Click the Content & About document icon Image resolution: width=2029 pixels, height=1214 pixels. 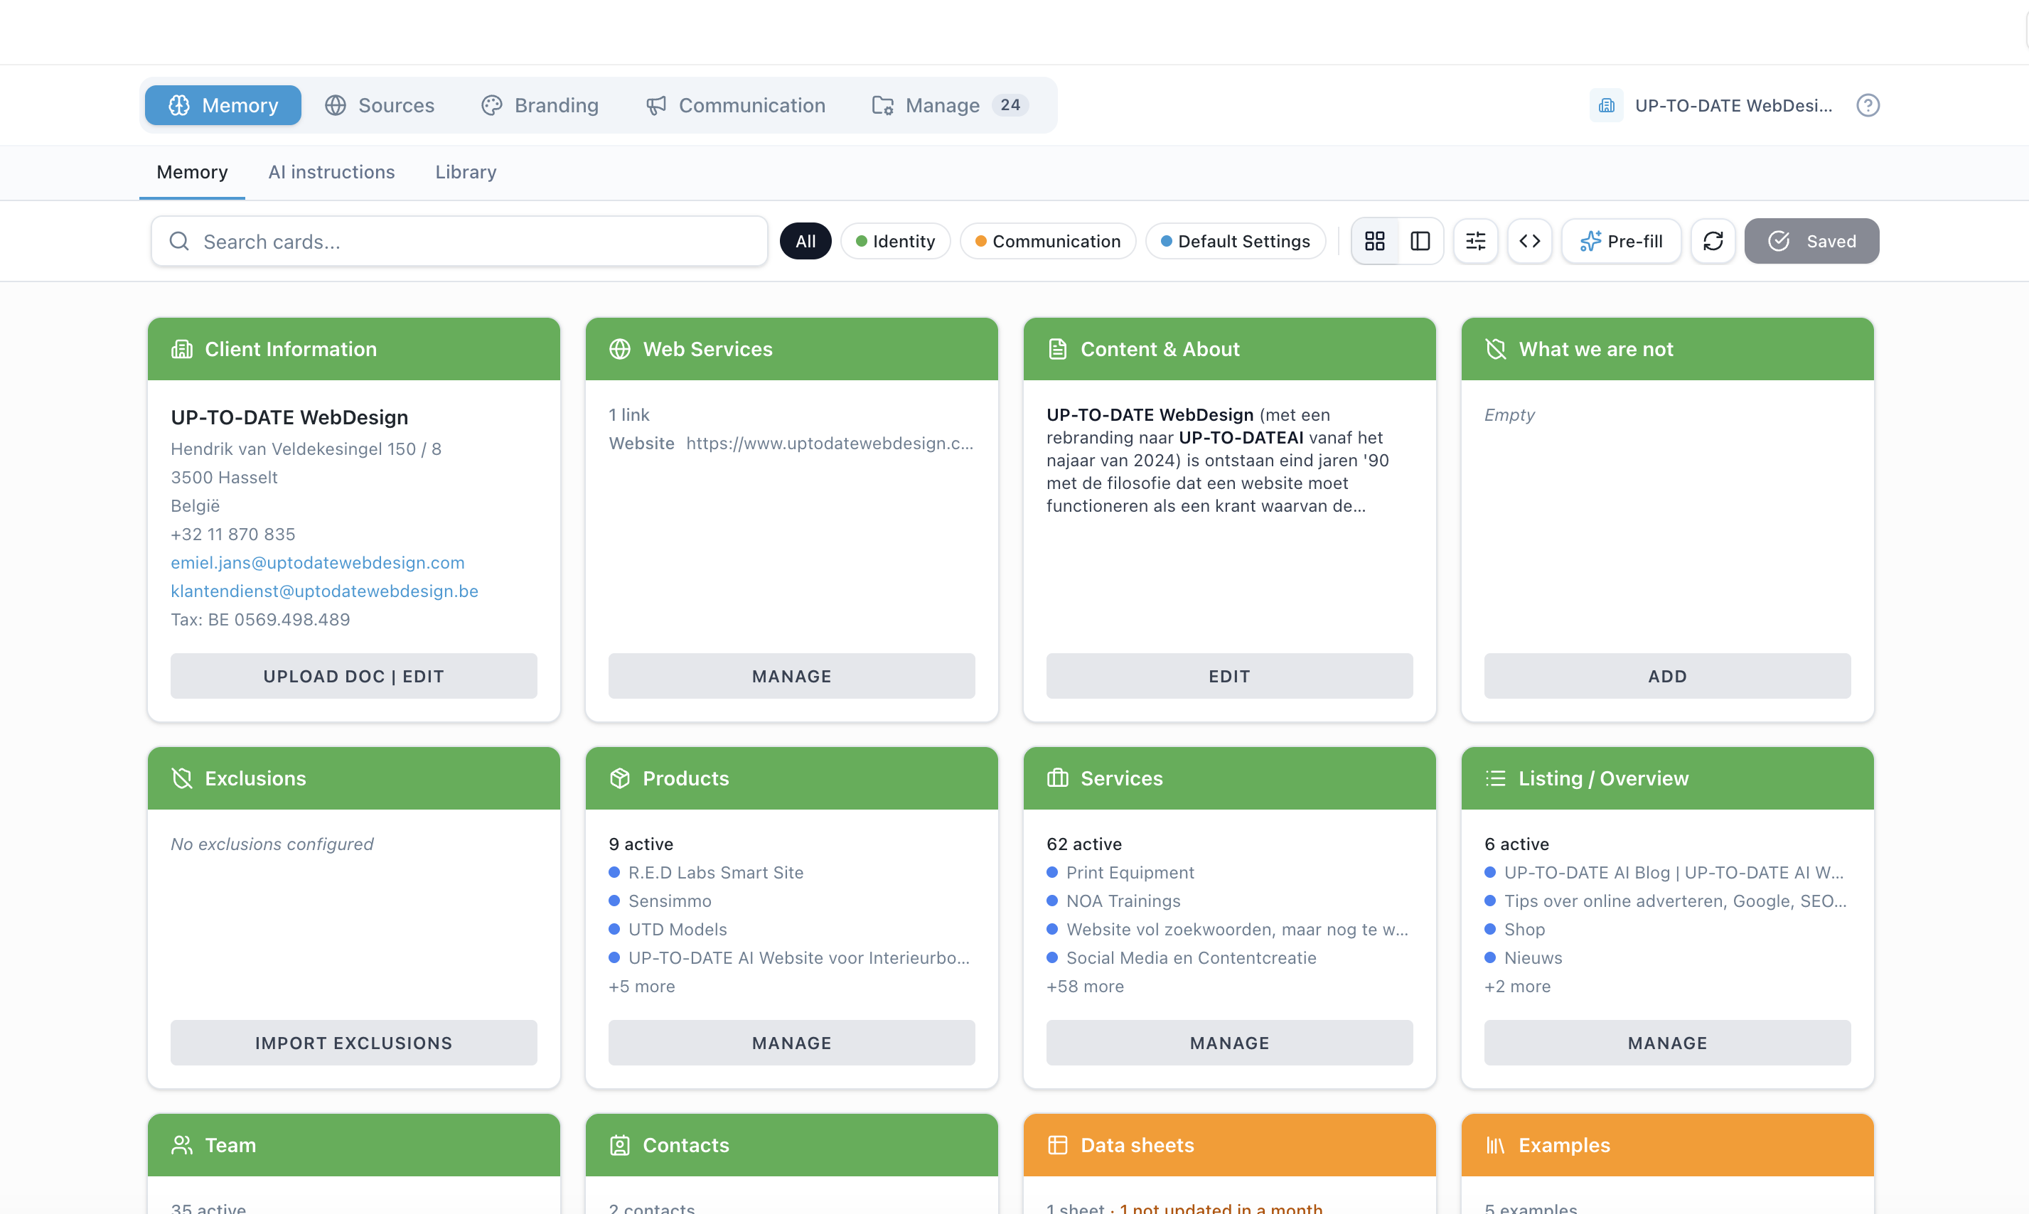pyautogui.click(x=1057, y=349)
